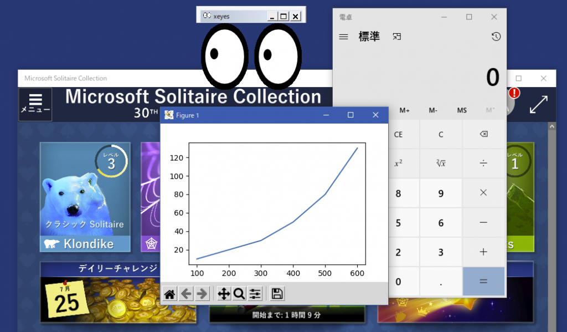
Task: Click the calculator equals key
Action: 483,282
